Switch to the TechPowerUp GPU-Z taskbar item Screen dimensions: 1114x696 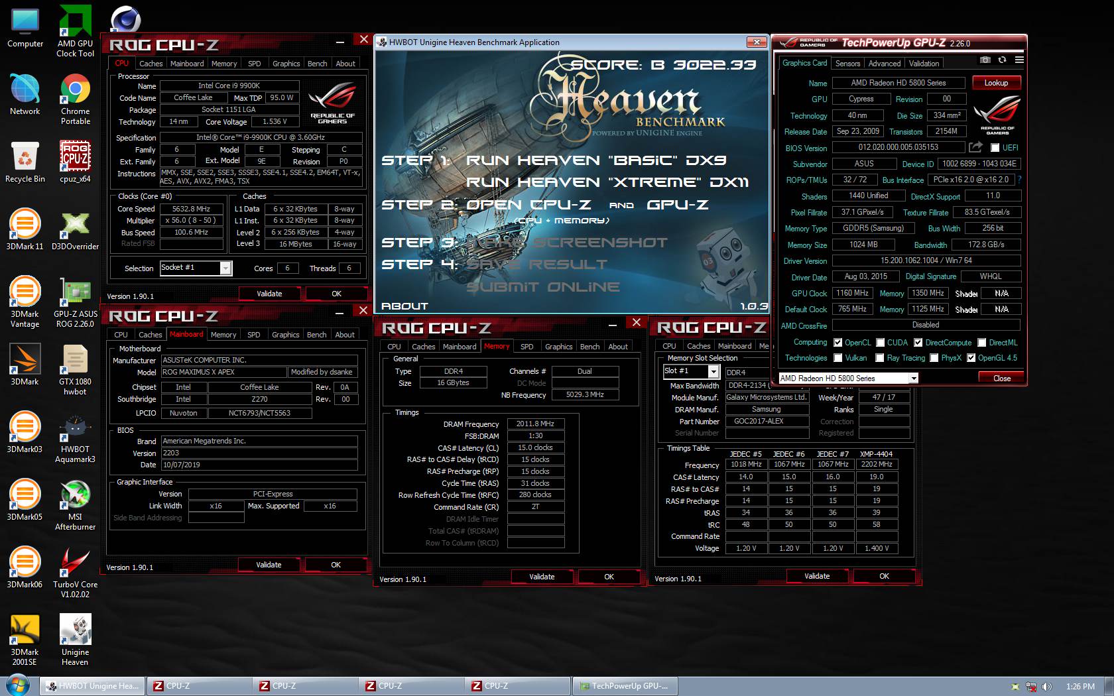624,686
